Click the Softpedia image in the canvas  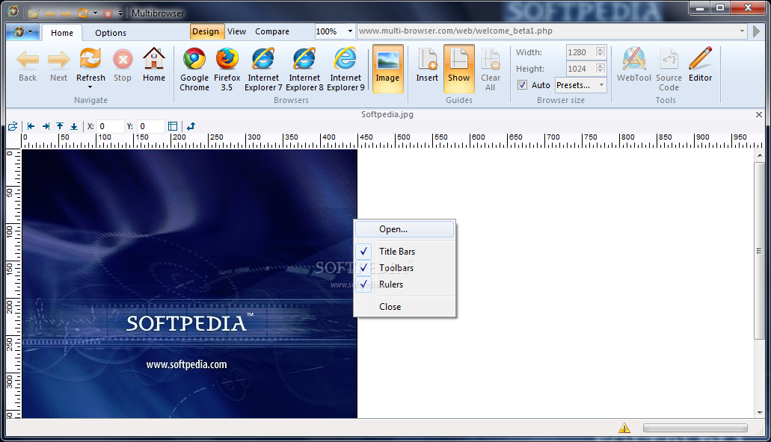(x=189, y=284)
